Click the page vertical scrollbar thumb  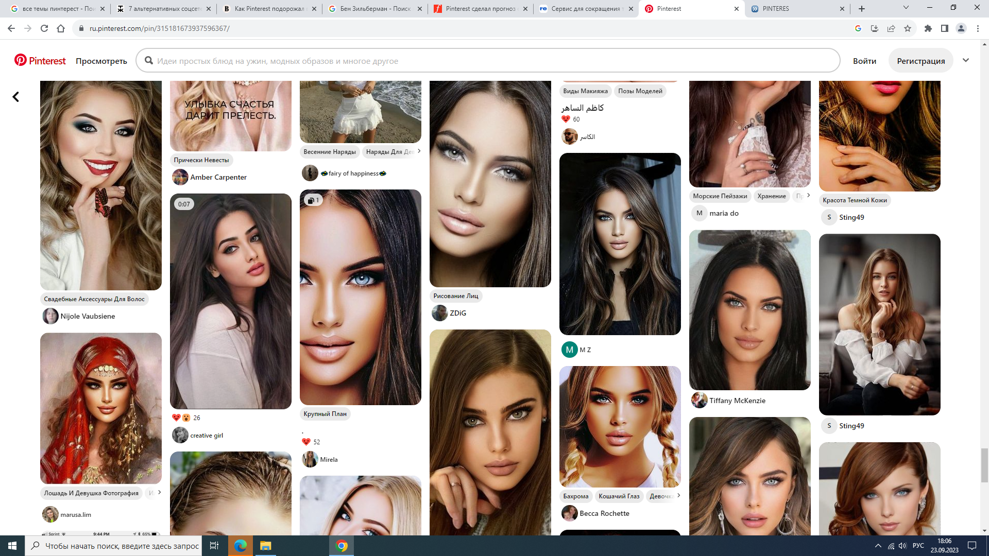tap(984, 465)
